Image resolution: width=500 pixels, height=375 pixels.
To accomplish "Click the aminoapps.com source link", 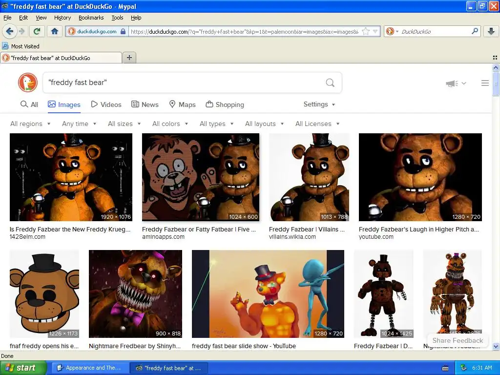I will (163, 237).
